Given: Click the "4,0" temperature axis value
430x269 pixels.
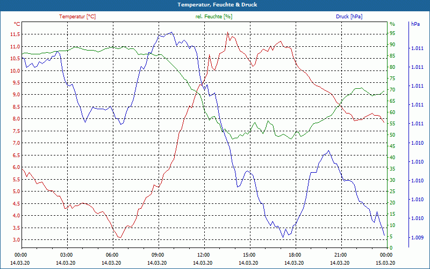Looking at the screenshot, I should [x=16, y=216].
